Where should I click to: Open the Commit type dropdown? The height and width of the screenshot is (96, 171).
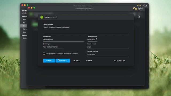(53, 47)
